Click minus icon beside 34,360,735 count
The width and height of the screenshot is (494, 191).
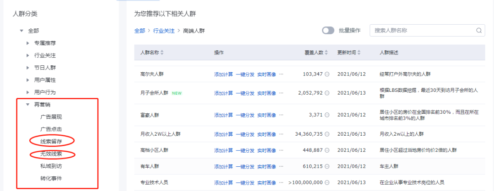point(327,134)
